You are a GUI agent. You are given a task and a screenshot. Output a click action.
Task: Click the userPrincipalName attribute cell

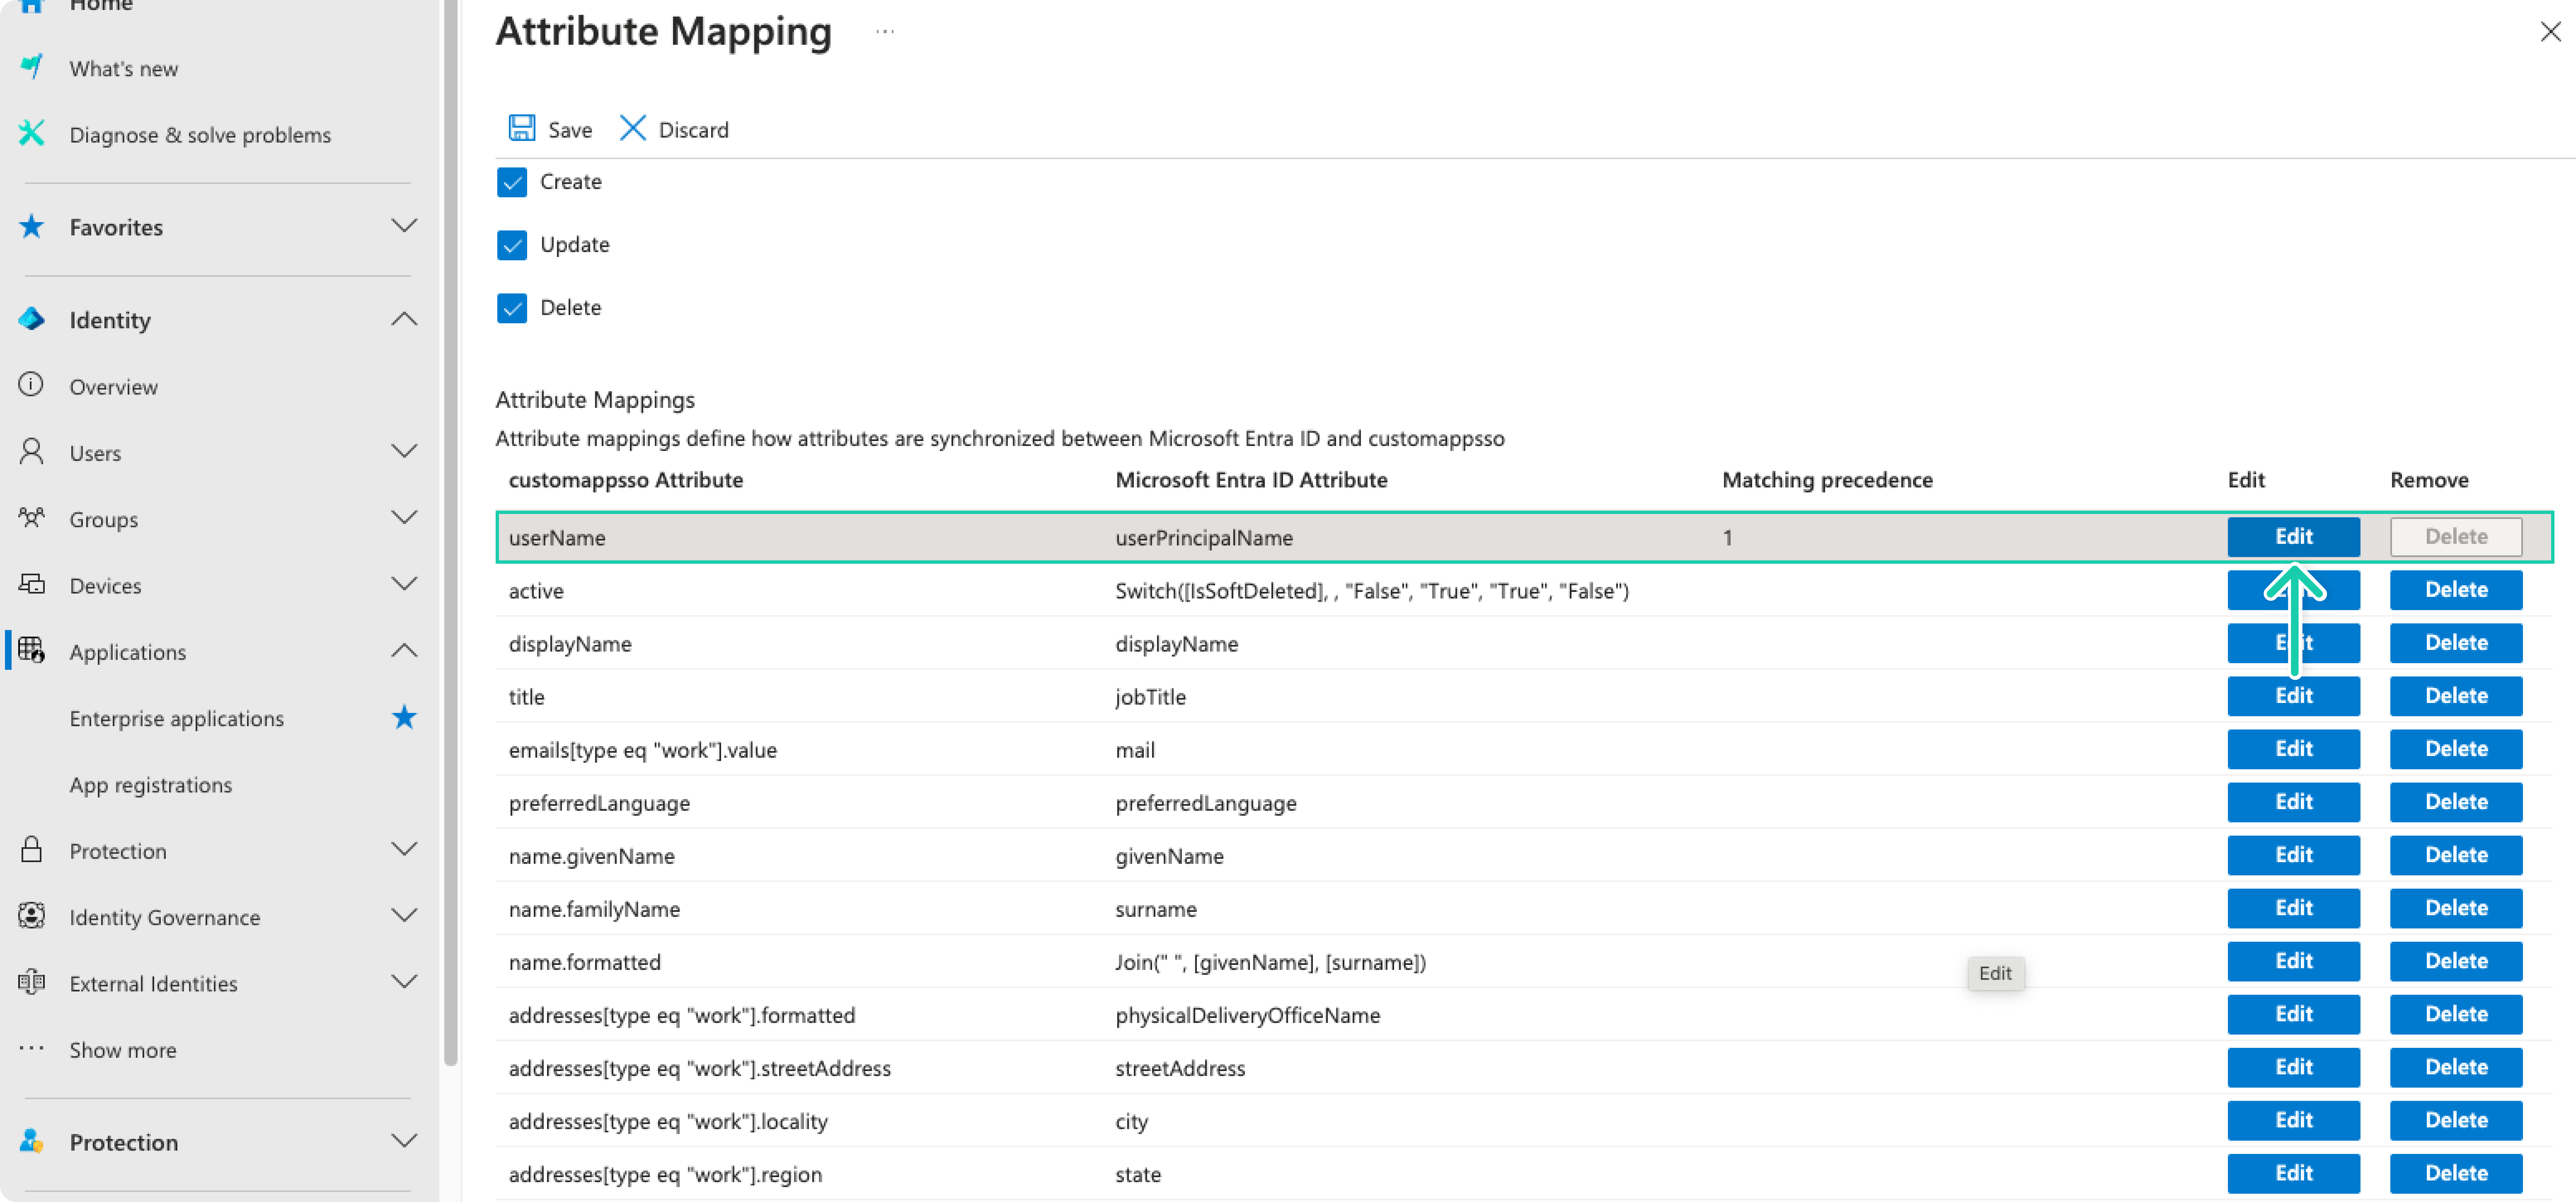1204,538
